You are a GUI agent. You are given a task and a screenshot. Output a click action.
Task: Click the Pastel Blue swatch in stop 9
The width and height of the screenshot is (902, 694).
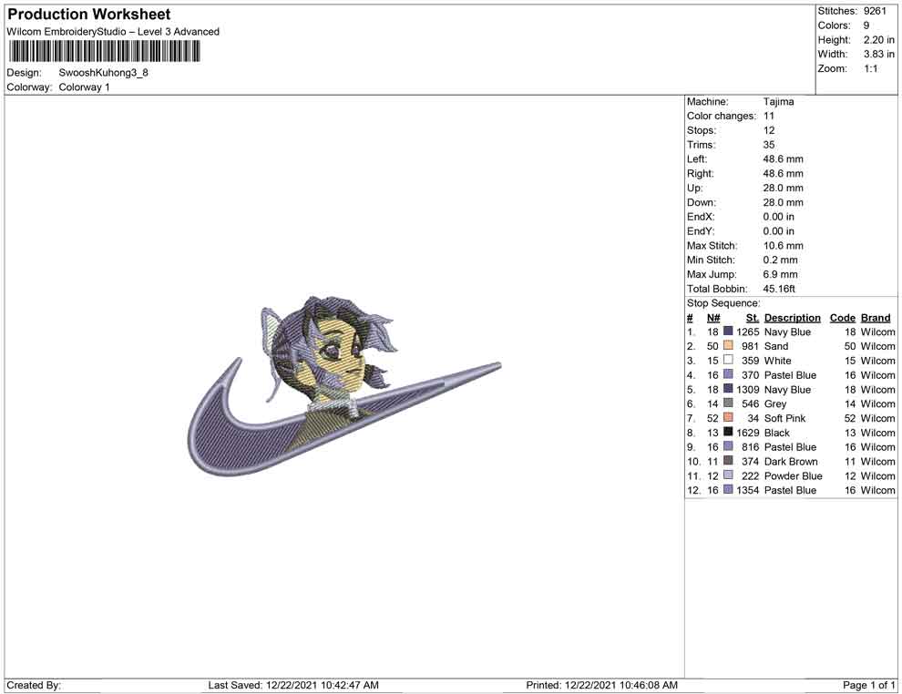(728, 446)
